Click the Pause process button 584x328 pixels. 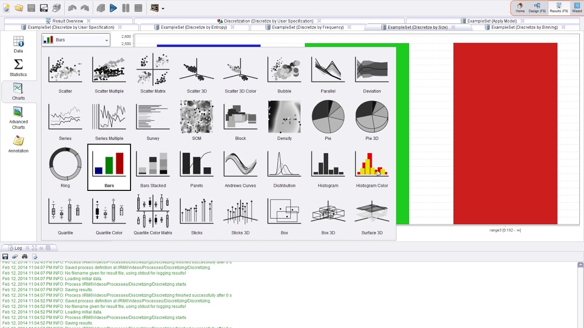click(125, 8)
